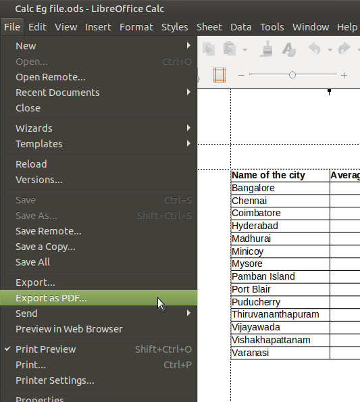360x402 pixels.
Task: Click the Mysore cell
Action: pos(280,264)
